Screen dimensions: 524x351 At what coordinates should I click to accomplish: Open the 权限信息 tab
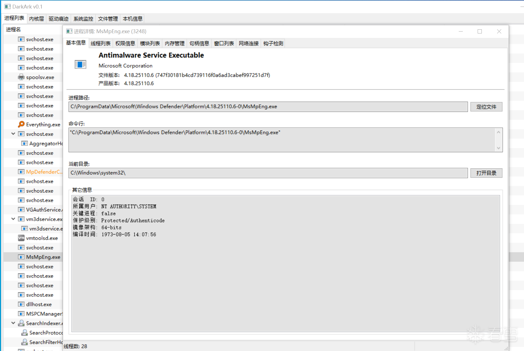click(125, 43)
